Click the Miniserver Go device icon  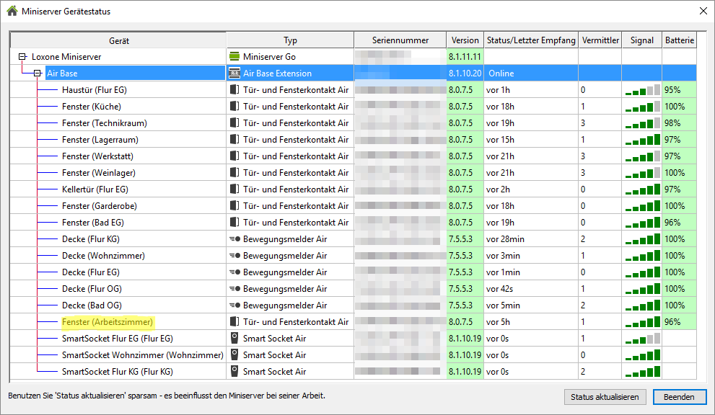[x=234, y=56]
